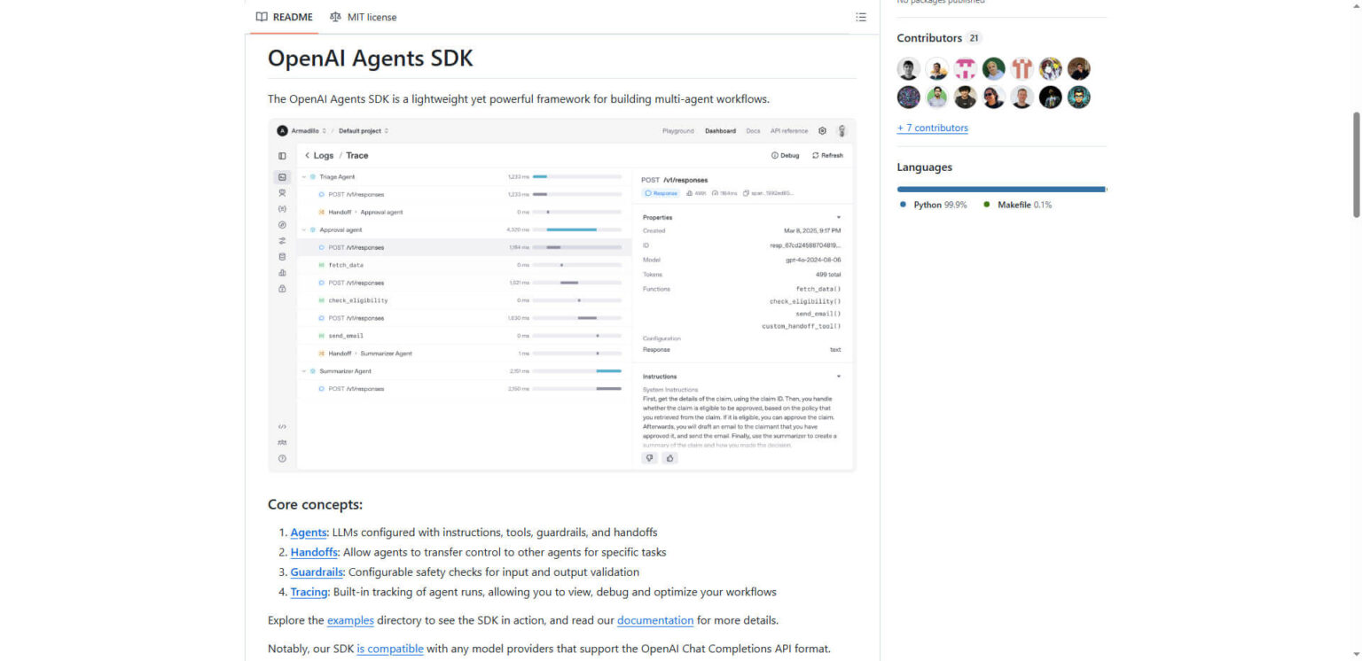
Task: Collapse the Triage Agent trace row
Action: [302, 176]
